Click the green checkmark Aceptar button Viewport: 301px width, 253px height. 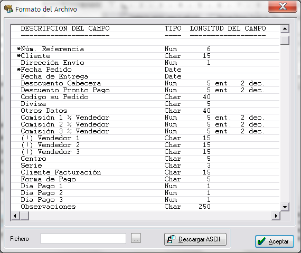pos(275,241)
